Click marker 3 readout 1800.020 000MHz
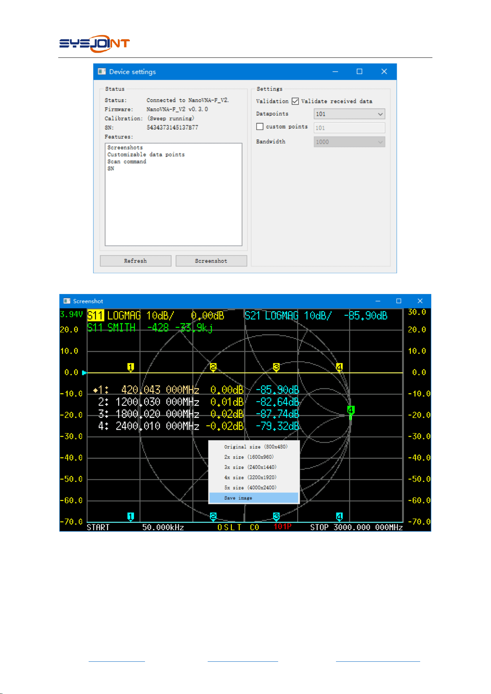 point(157,414)
